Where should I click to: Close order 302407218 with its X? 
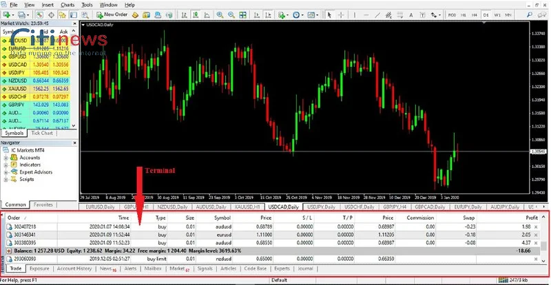pos(536,227)
